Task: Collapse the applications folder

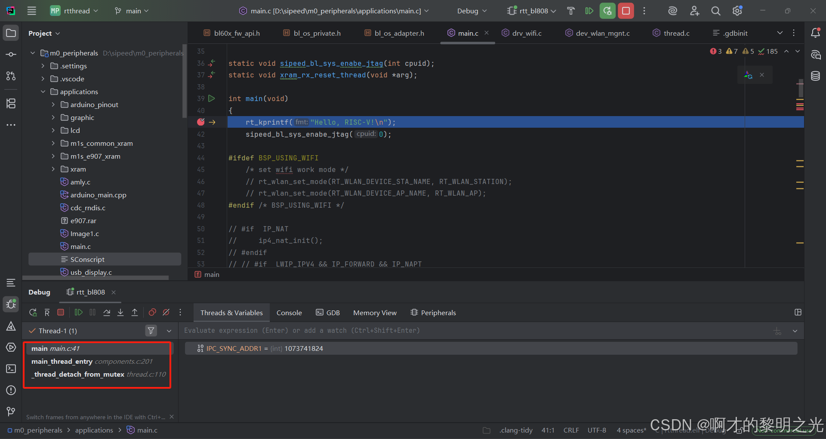Action: pos(43,92)
